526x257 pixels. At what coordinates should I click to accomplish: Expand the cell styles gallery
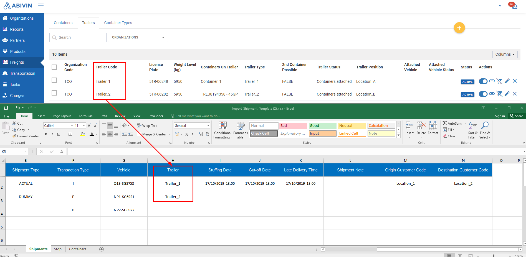[x=399, y=135]
